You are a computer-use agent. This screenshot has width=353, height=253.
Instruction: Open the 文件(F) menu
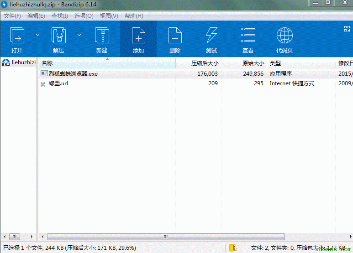point(12,16)
